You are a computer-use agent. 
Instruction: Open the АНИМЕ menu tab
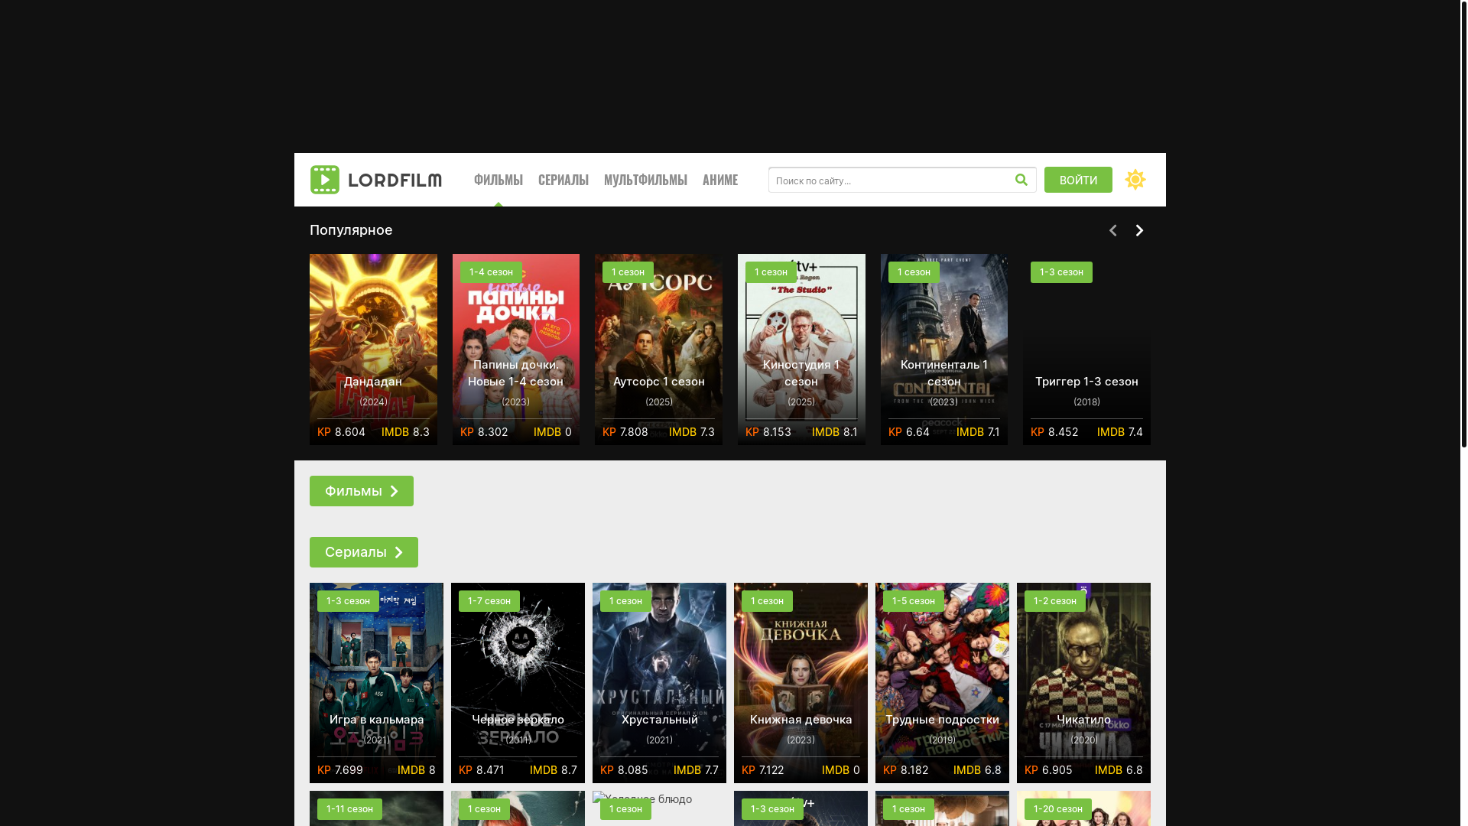[720, 180]
